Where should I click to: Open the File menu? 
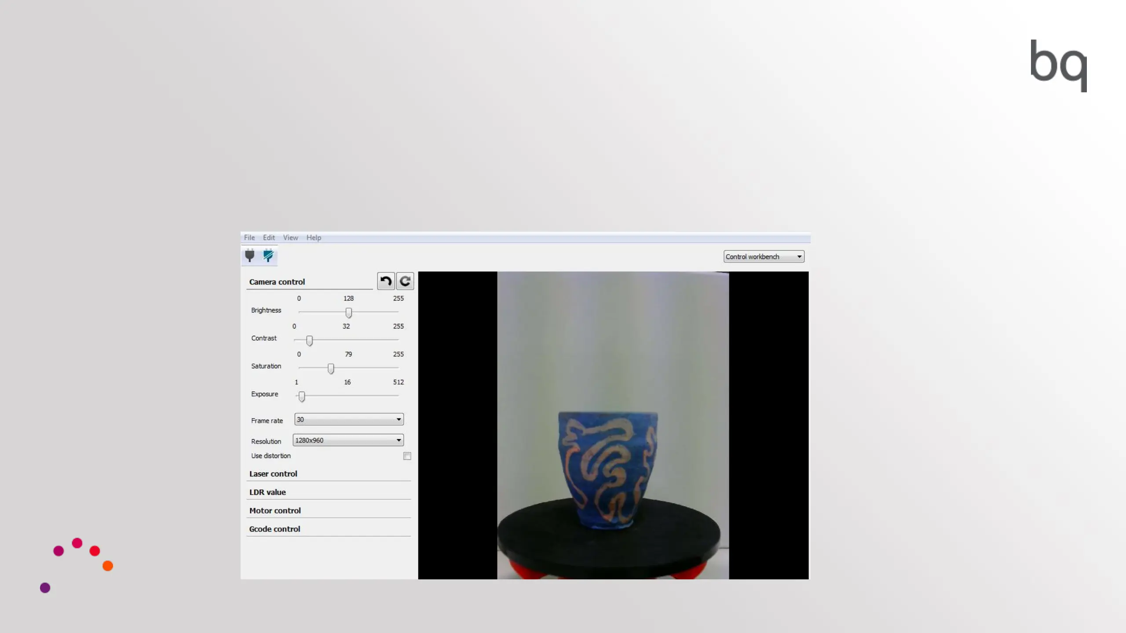click(x=249, y=237)
